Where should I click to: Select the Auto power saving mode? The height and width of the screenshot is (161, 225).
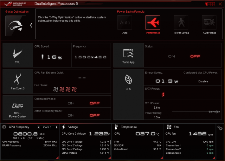[125, 23]
